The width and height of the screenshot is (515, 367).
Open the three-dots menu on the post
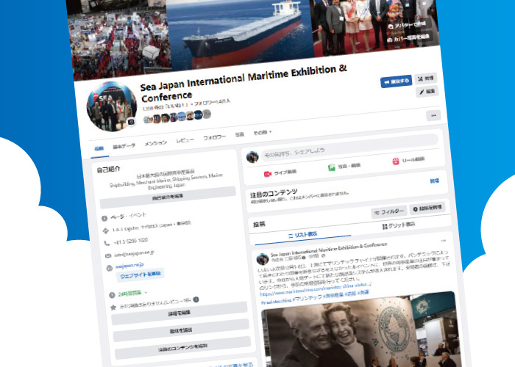(x=443, y=241)
